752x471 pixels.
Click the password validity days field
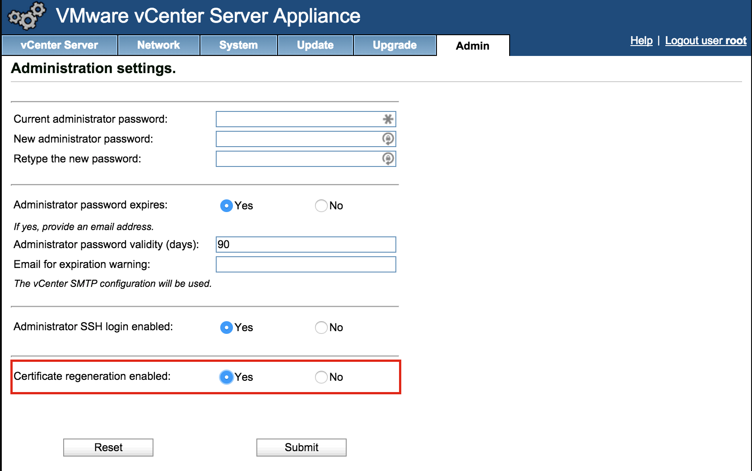pyautogui.click(x=306, y=244)
